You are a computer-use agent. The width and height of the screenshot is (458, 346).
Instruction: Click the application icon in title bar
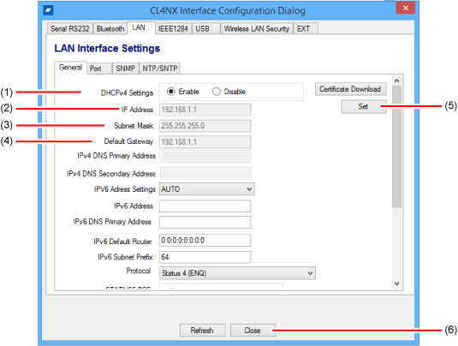tap(48, 10)
